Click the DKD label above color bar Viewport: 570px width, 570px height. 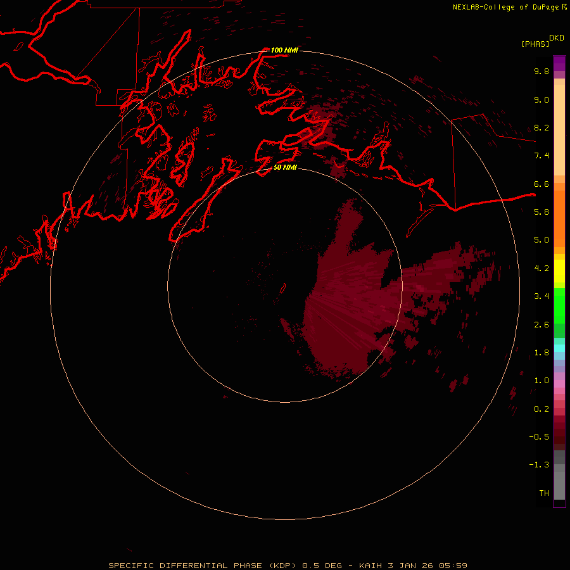pyautogui.click(x=556, y=38)
